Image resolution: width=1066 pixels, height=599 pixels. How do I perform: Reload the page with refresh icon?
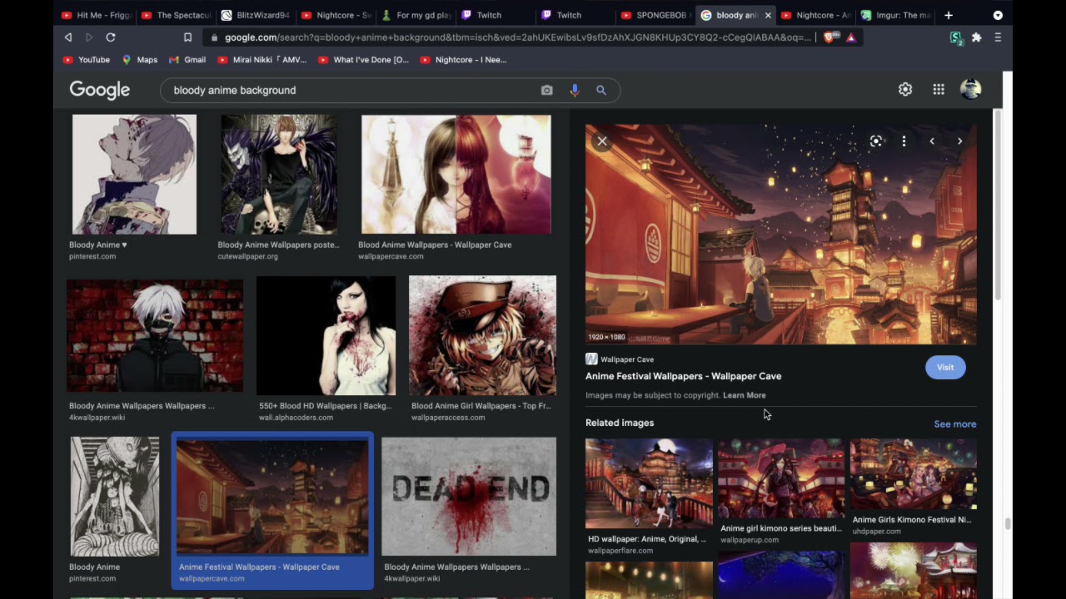point(111,37)
